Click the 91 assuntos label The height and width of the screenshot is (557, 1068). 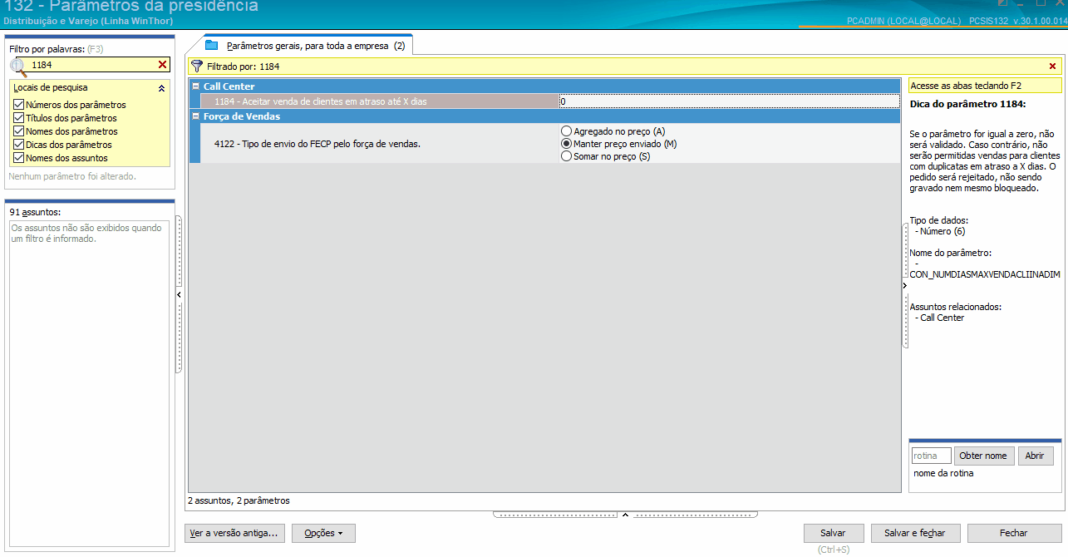click(x=35, y=212)
